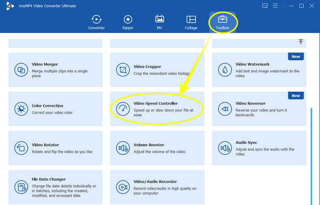Click the Audio Sync speaker-clock icon
320x205 pixels.
pyautogui.click(x=225, y=148)
